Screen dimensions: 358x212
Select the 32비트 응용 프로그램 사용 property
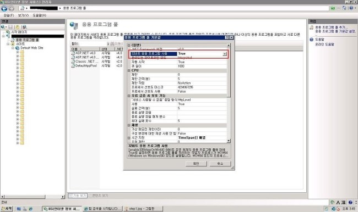[x=154, y=54]
